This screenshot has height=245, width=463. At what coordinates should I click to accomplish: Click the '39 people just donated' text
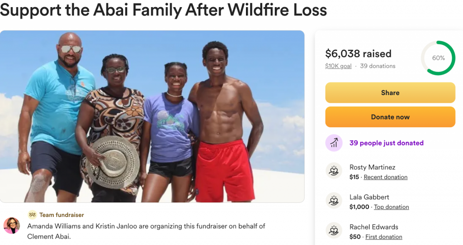tap(386, 143)
